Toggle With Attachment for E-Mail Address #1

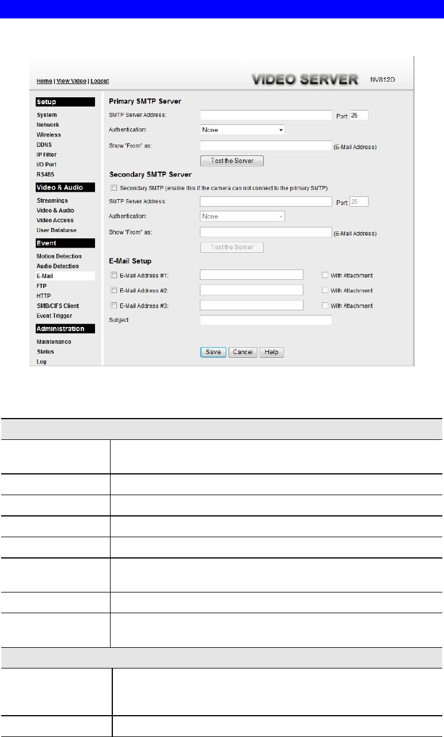coord(325,275)
